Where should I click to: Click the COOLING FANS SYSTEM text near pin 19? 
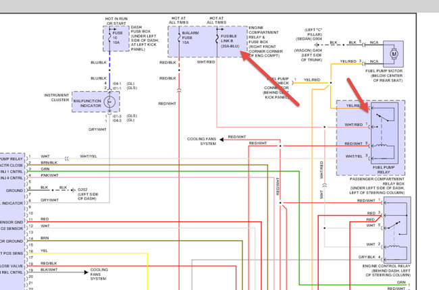point(99,274)
